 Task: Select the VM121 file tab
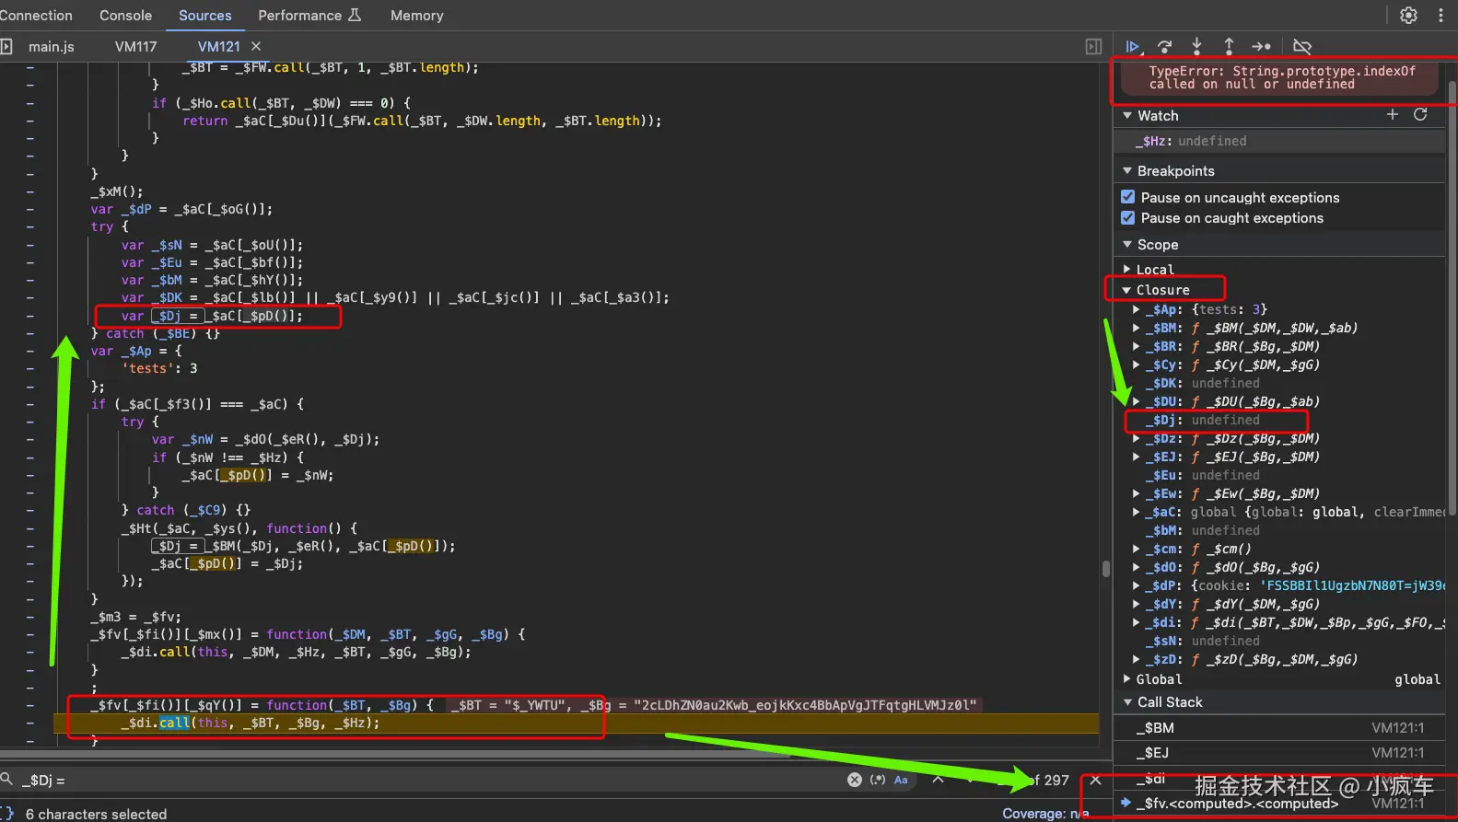coord(218,46)
